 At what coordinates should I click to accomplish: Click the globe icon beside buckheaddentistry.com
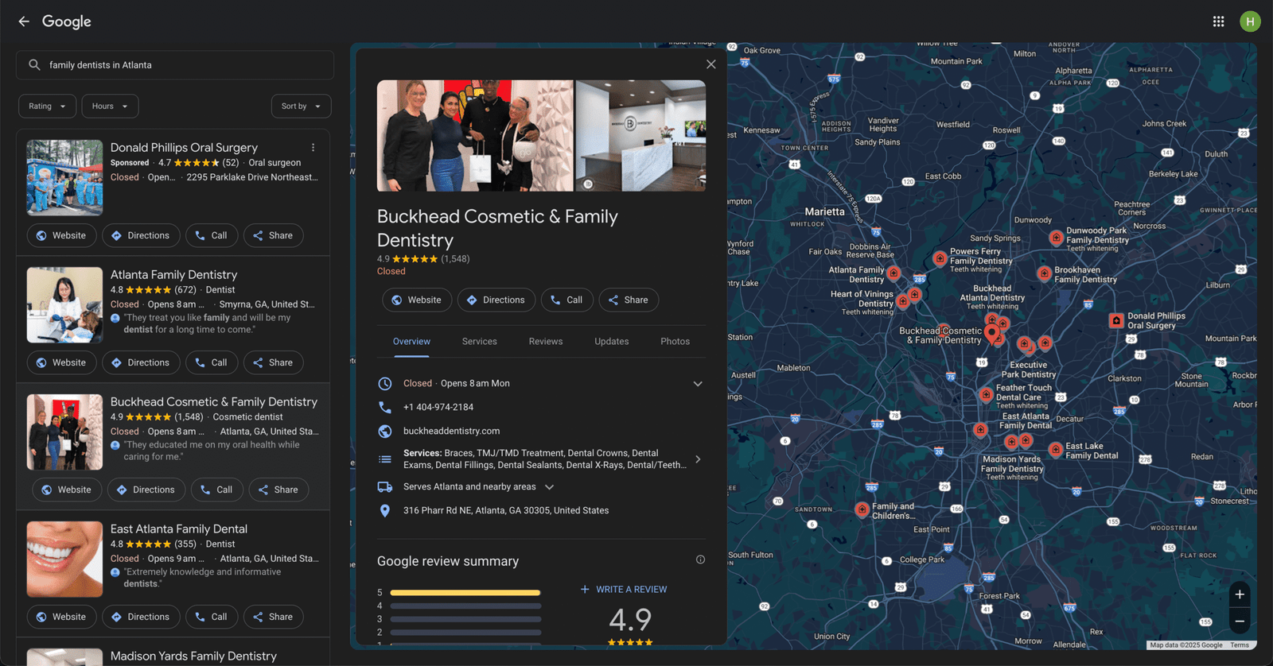point(385,432)
